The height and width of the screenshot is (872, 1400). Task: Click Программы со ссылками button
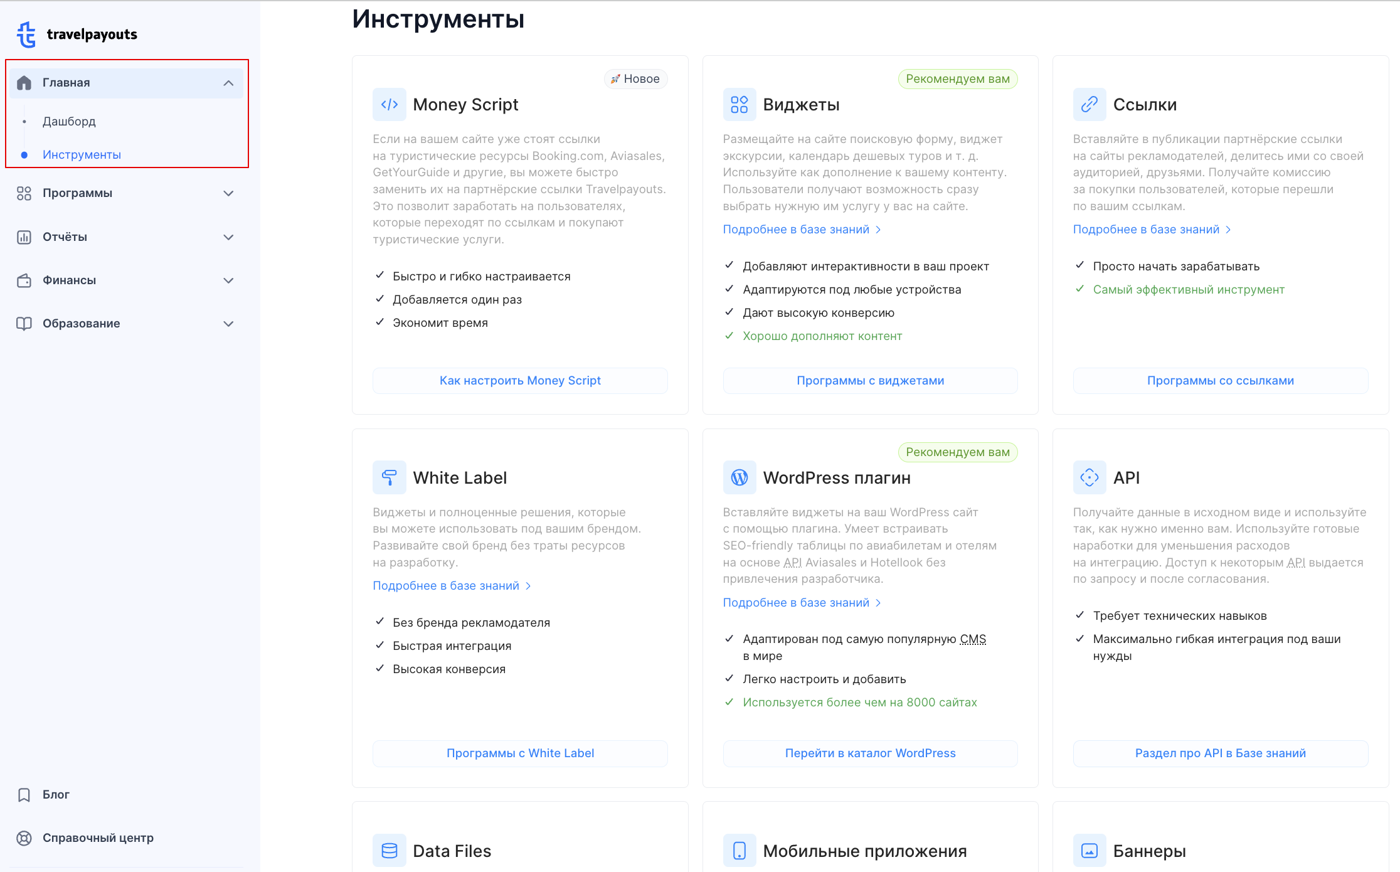1220,381
